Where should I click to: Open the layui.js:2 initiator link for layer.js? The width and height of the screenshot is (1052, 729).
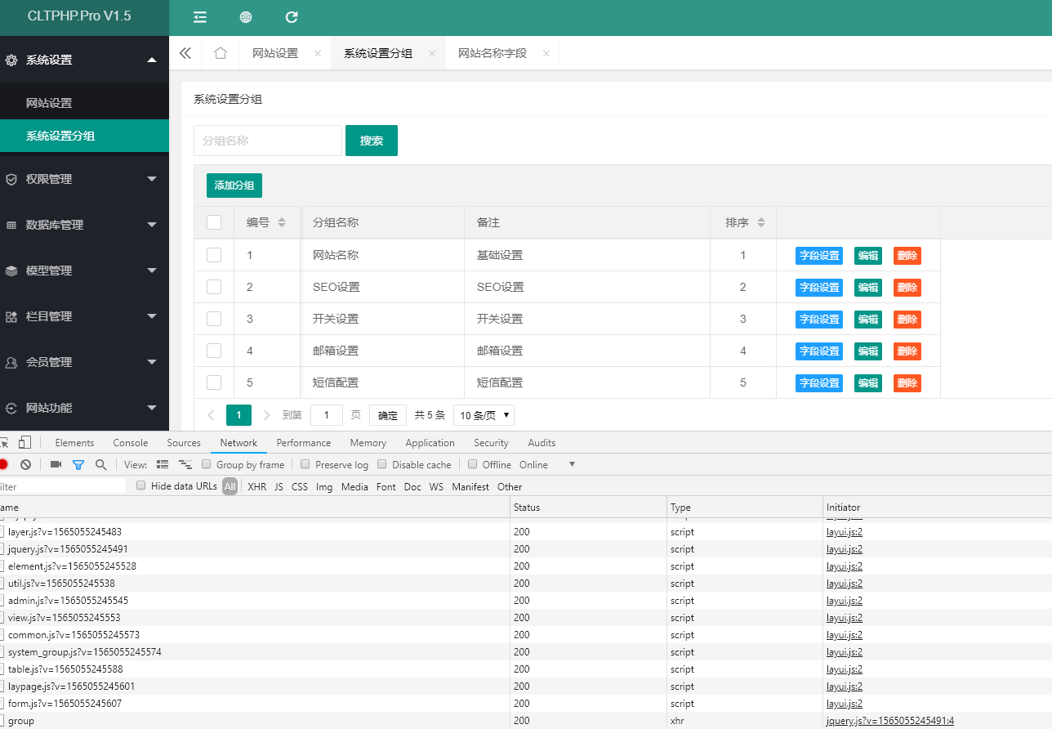pos(845,532)
